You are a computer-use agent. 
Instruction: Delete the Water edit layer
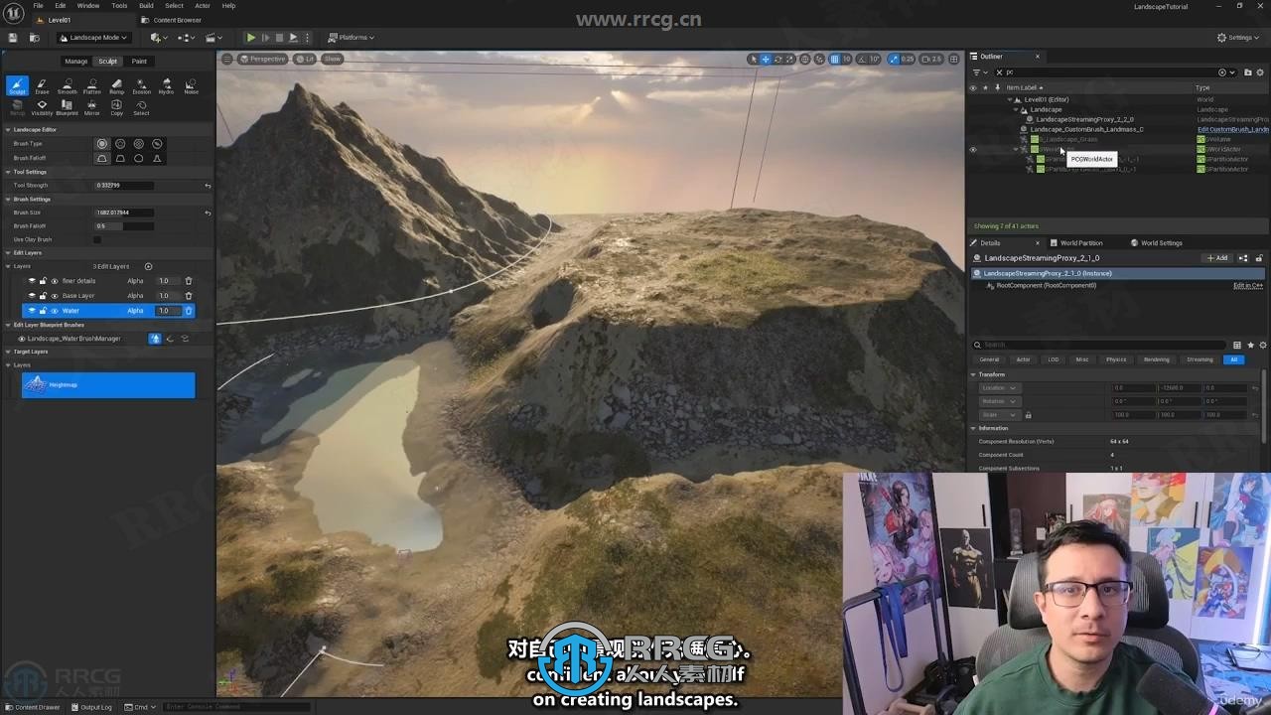coord(189,311)
